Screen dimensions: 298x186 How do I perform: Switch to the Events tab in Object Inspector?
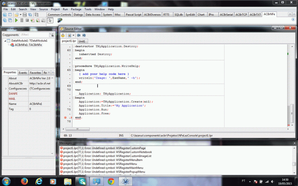(x=23, y=73)
